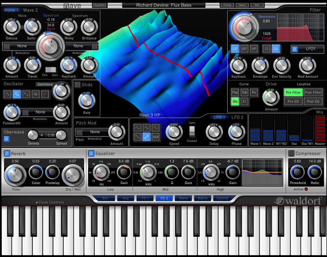
Task: Open the Richard Devine: Flux Bass preset selector
Action: (x=163, y=5)
